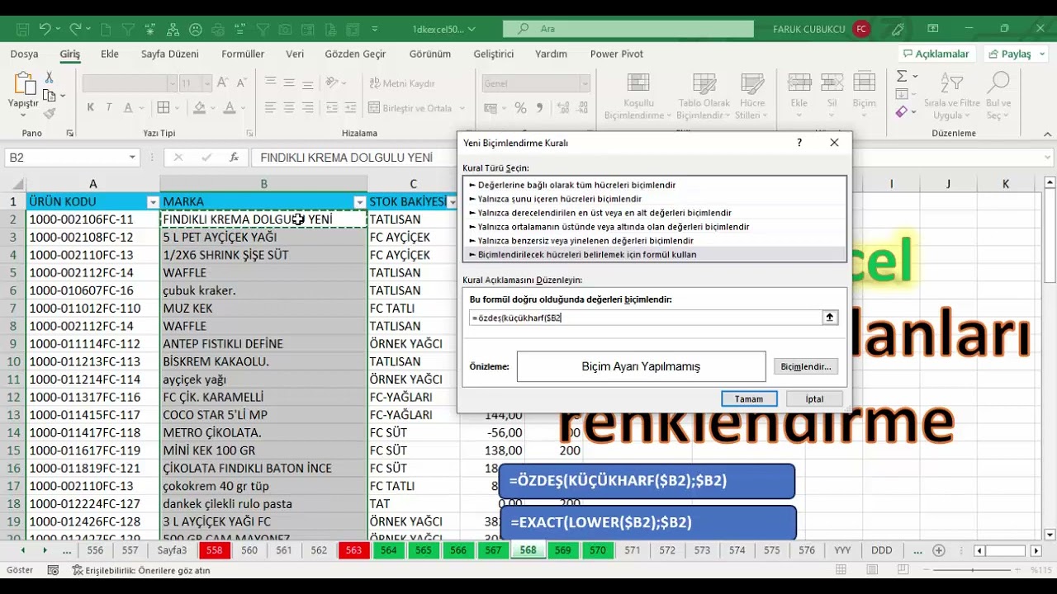
Task: Open the STOK BAKİYESİ filter dropdown
Action: pyautogui.click(x=453, y=202)
